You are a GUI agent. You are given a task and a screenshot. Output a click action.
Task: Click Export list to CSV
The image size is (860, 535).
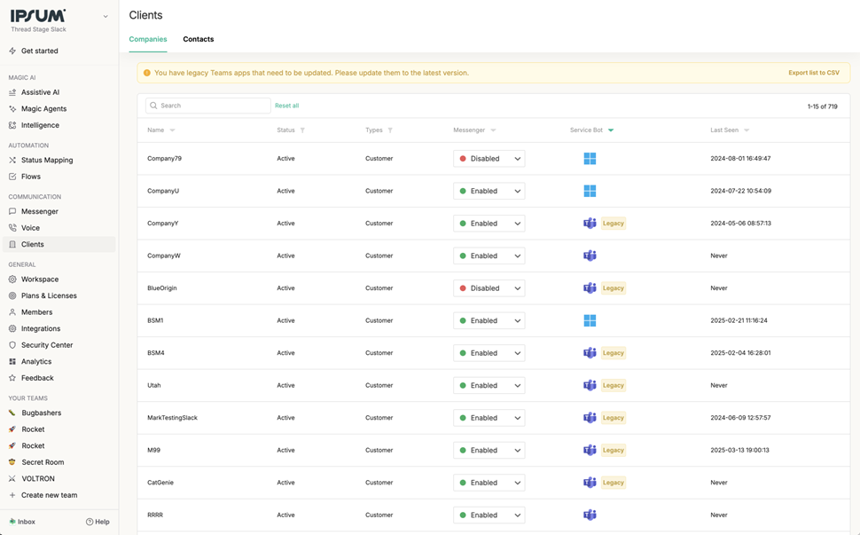click(813, 73)
